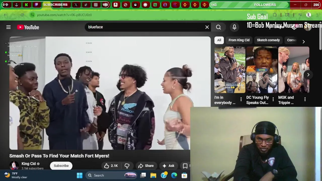Click the Ask AI button

pos(168,166)
